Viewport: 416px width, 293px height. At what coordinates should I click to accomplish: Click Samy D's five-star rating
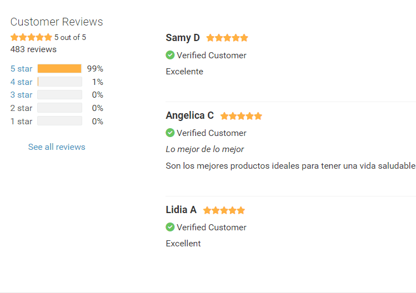pos(227,38)
